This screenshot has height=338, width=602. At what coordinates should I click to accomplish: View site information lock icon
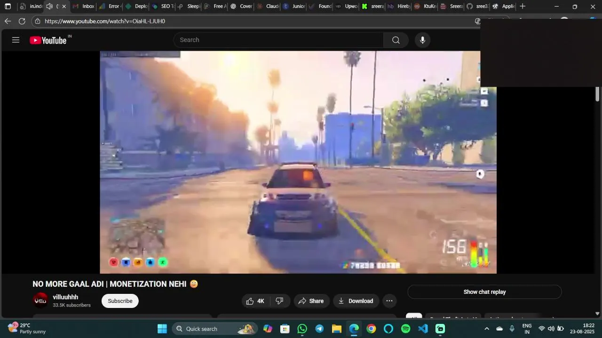click(38, 21)
